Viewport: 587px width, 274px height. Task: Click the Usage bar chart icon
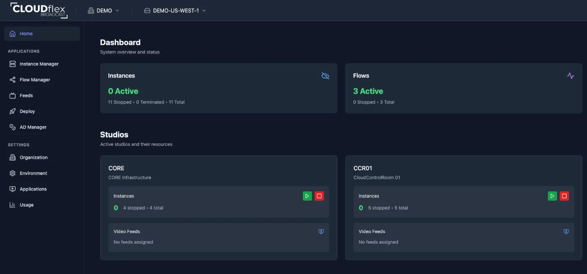click(13, 205)
